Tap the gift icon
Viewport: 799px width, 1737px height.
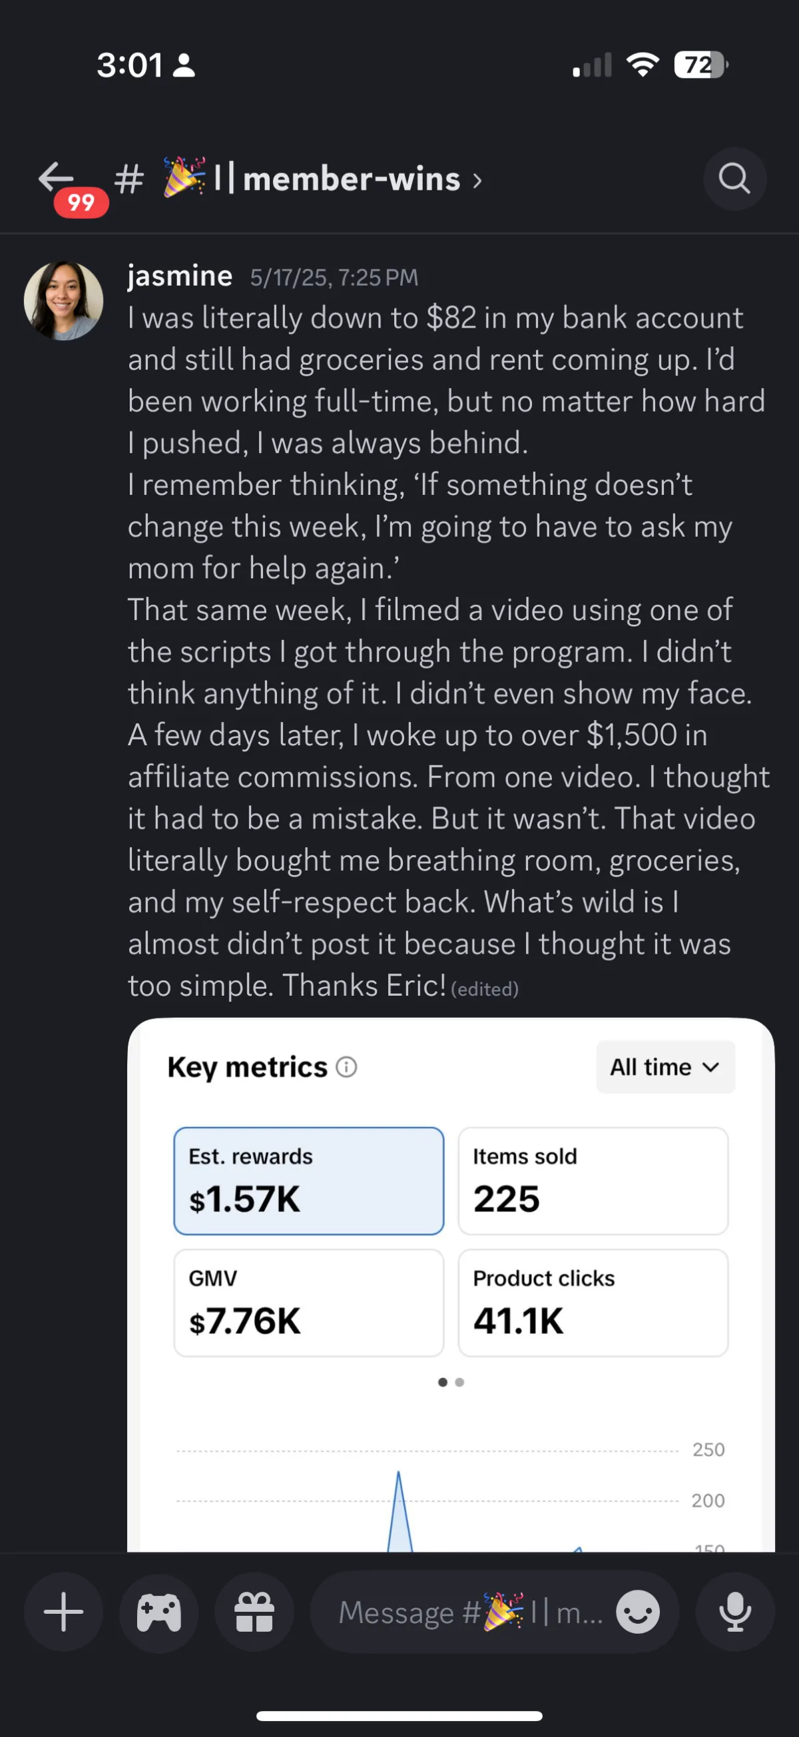click(254, 1612)
